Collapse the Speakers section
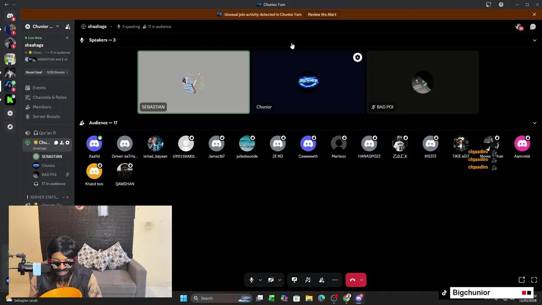 pos(534,40)
